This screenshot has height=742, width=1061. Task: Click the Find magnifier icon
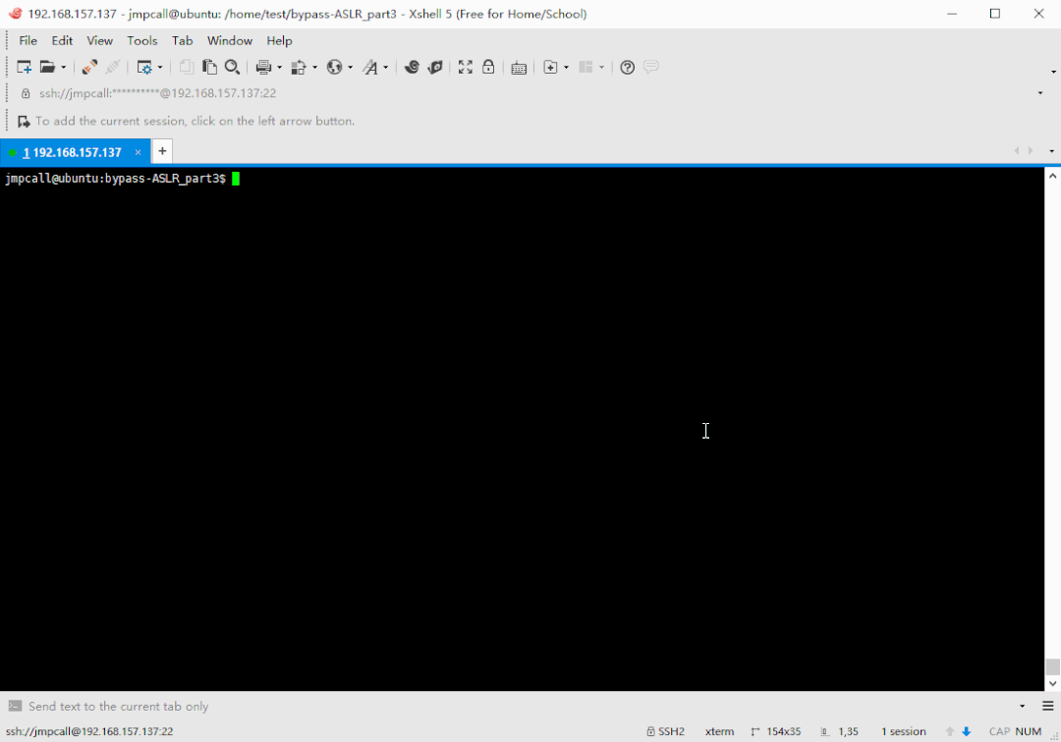pos(232,67)
